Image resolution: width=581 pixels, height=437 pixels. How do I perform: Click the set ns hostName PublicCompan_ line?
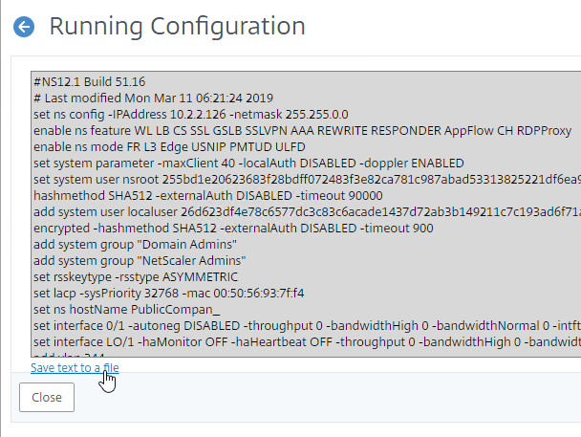(127, 310)
